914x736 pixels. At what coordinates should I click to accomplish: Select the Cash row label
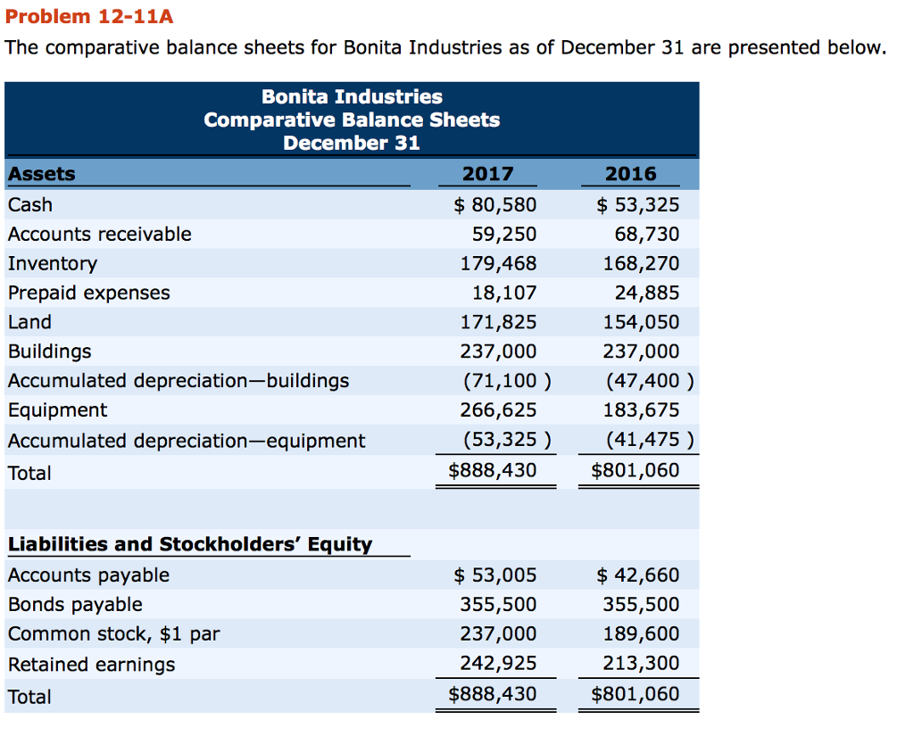[30, 204]
